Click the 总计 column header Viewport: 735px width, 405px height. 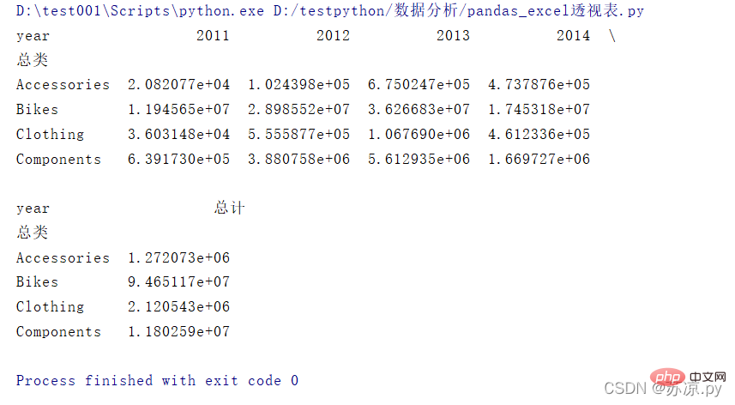point(230,209)
